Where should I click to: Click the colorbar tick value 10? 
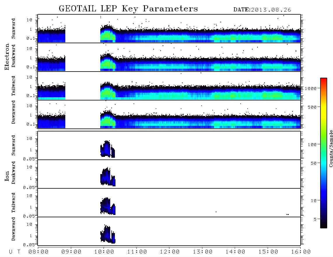[314, 201]
